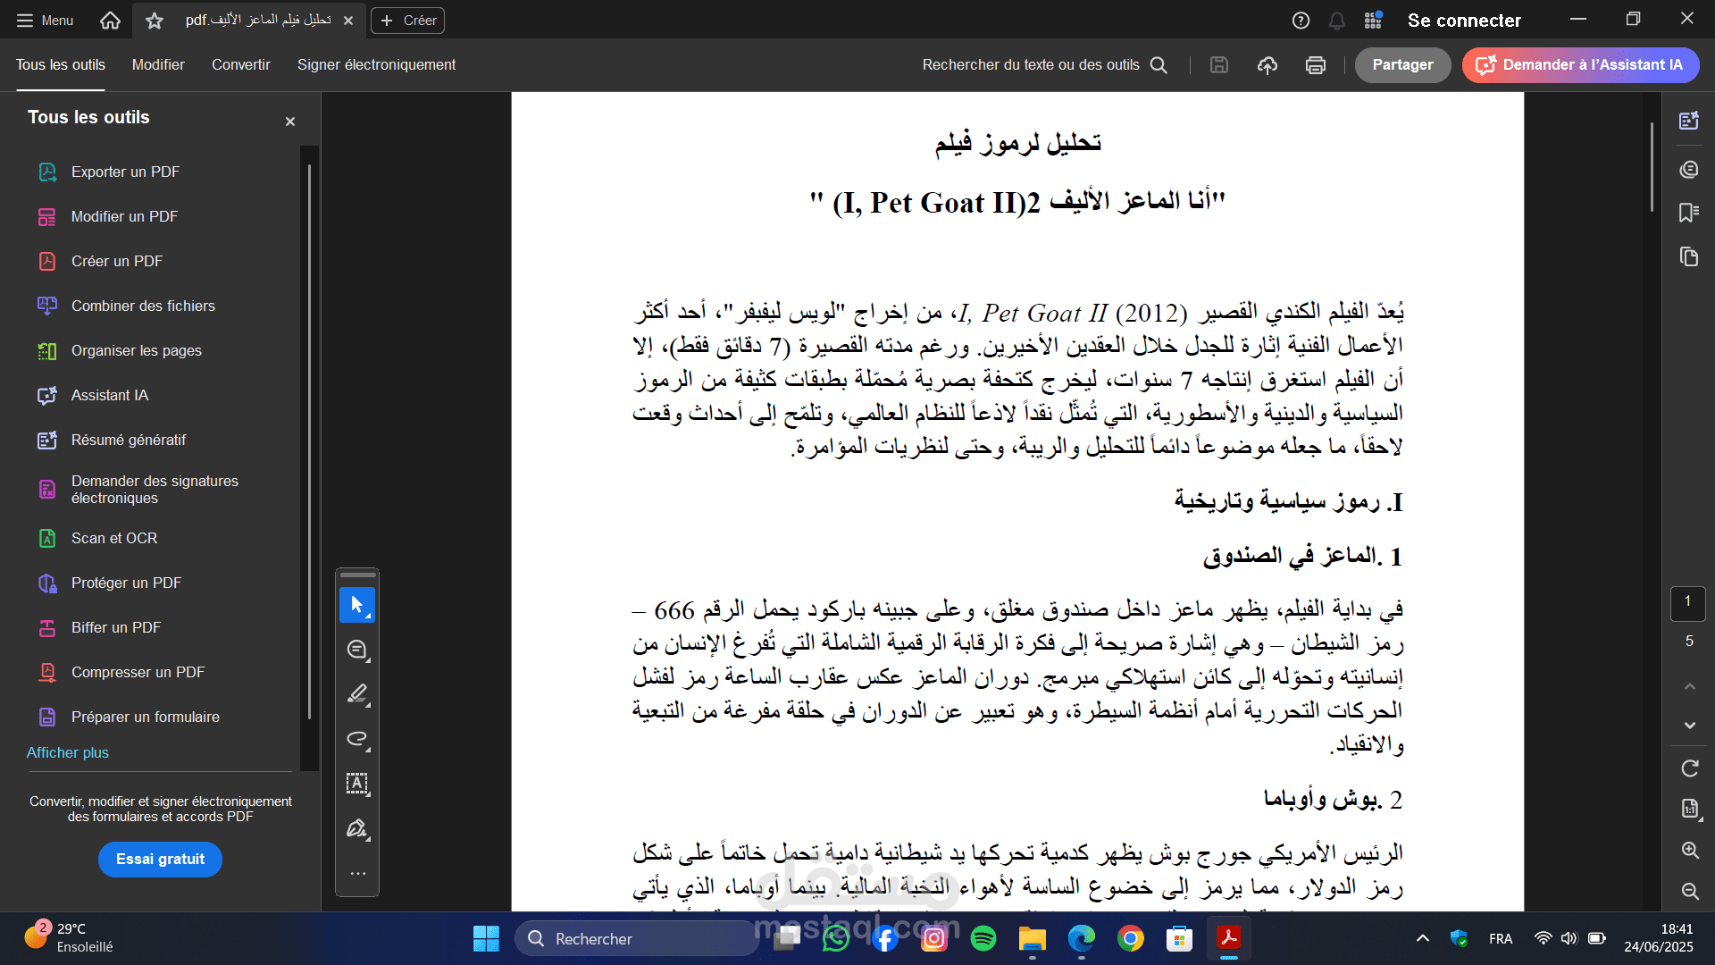This screenshot has height=965, width=1715.
Task: Open Google Chrome from the taskbar
Action: (x=1130, y=938)
